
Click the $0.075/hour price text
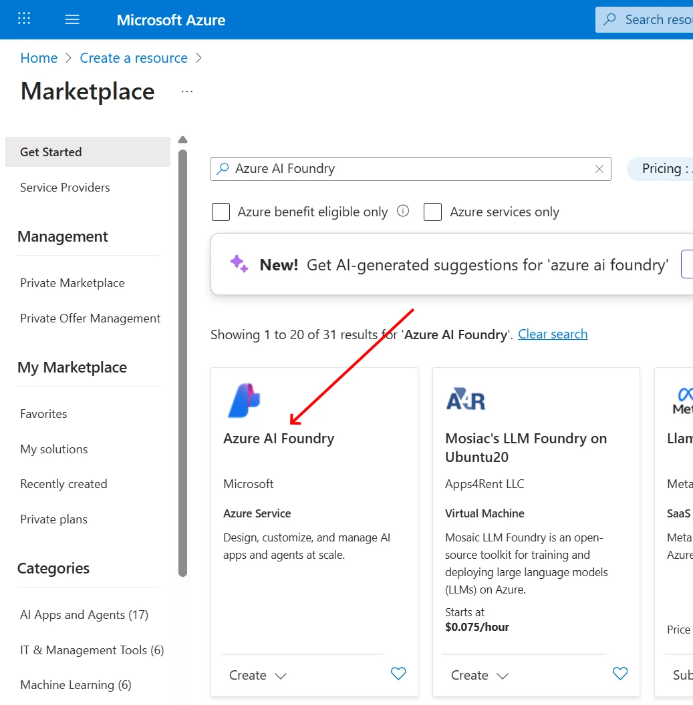click(x=477, y=627)
